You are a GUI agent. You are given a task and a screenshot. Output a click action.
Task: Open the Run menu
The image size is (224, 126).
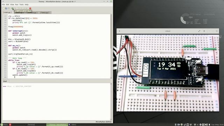coord(17,5)
